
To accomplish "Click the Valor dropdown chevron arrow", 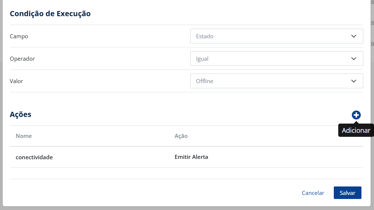I will (354, 81).
